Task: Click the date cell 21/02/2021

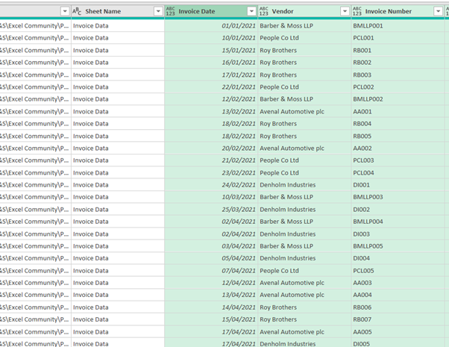Action: tap(211, 160)
